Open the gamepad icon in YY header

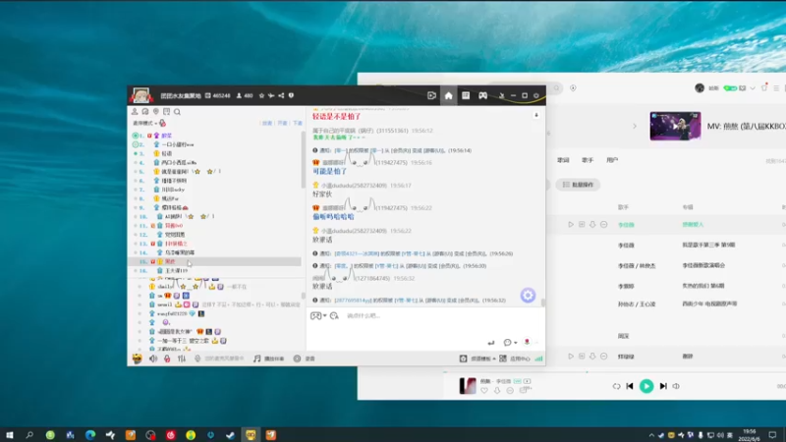482,95
